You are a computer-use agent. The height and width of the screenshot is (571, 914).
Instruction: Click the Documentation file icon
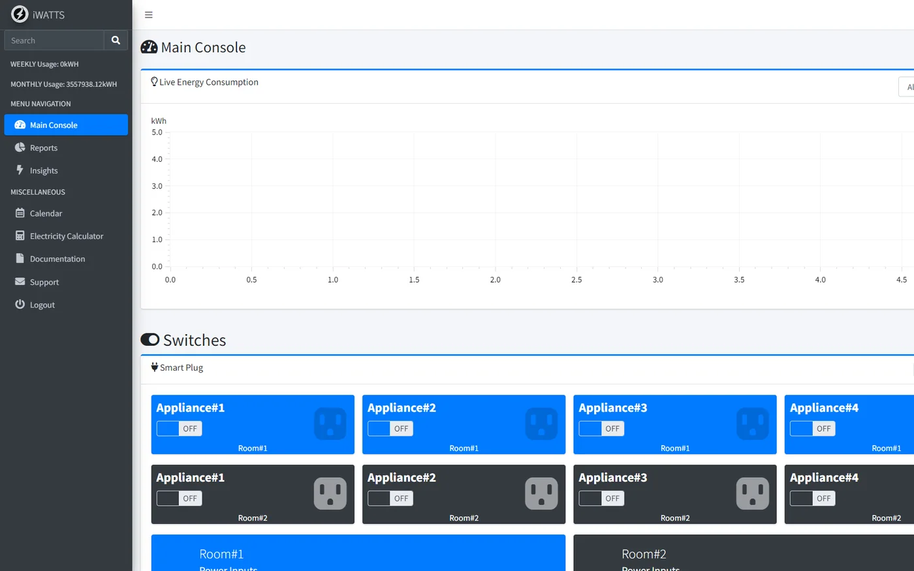(x=20, y=258)
